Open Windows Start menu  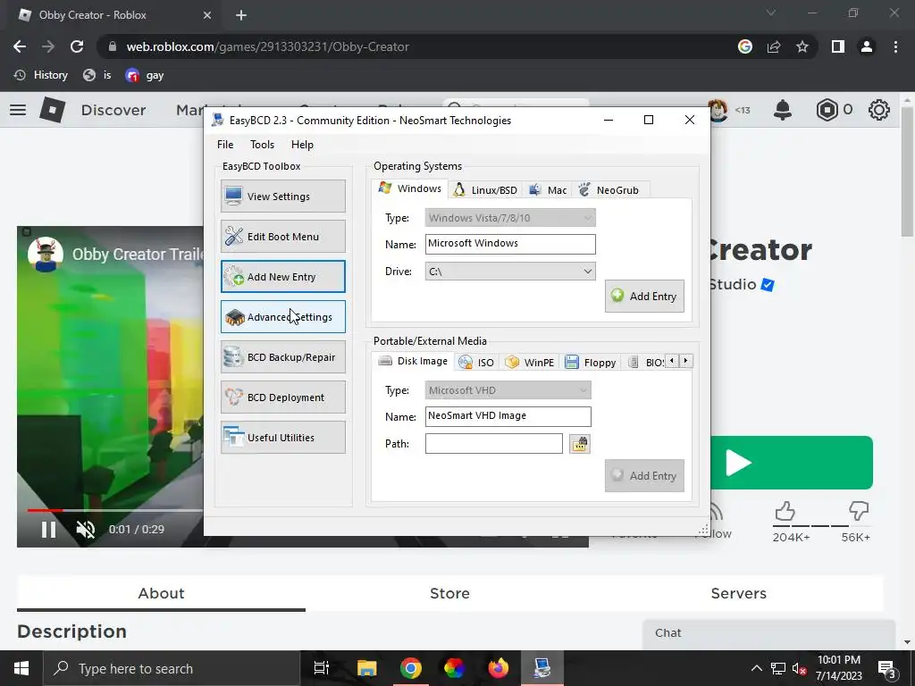click(21, 668)
